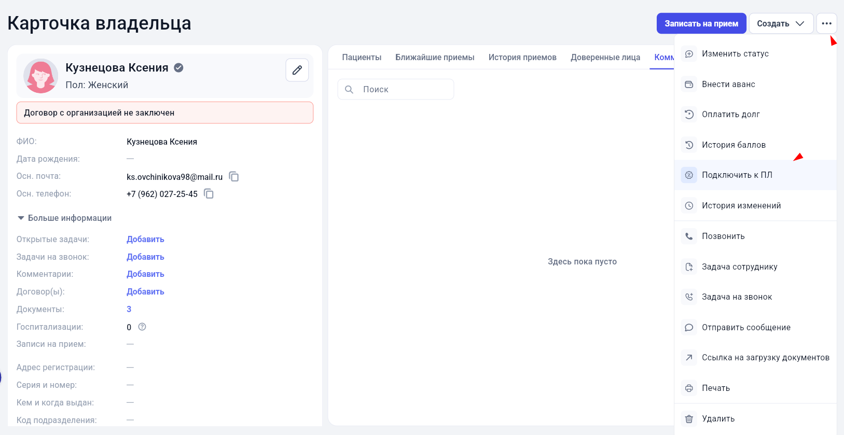Open the Создать dropdown
The width and height of the screenshot is (844, 435).
tap(781, 23)
